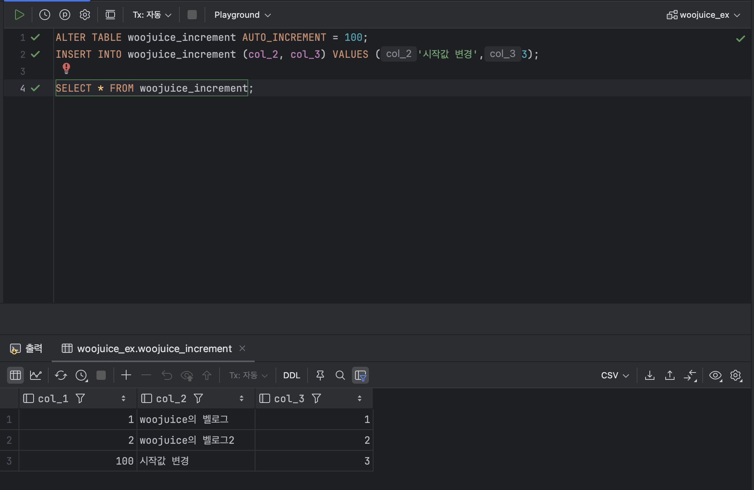Open filter for col_2 column
754x490 pixels.
tap(198, 399)
